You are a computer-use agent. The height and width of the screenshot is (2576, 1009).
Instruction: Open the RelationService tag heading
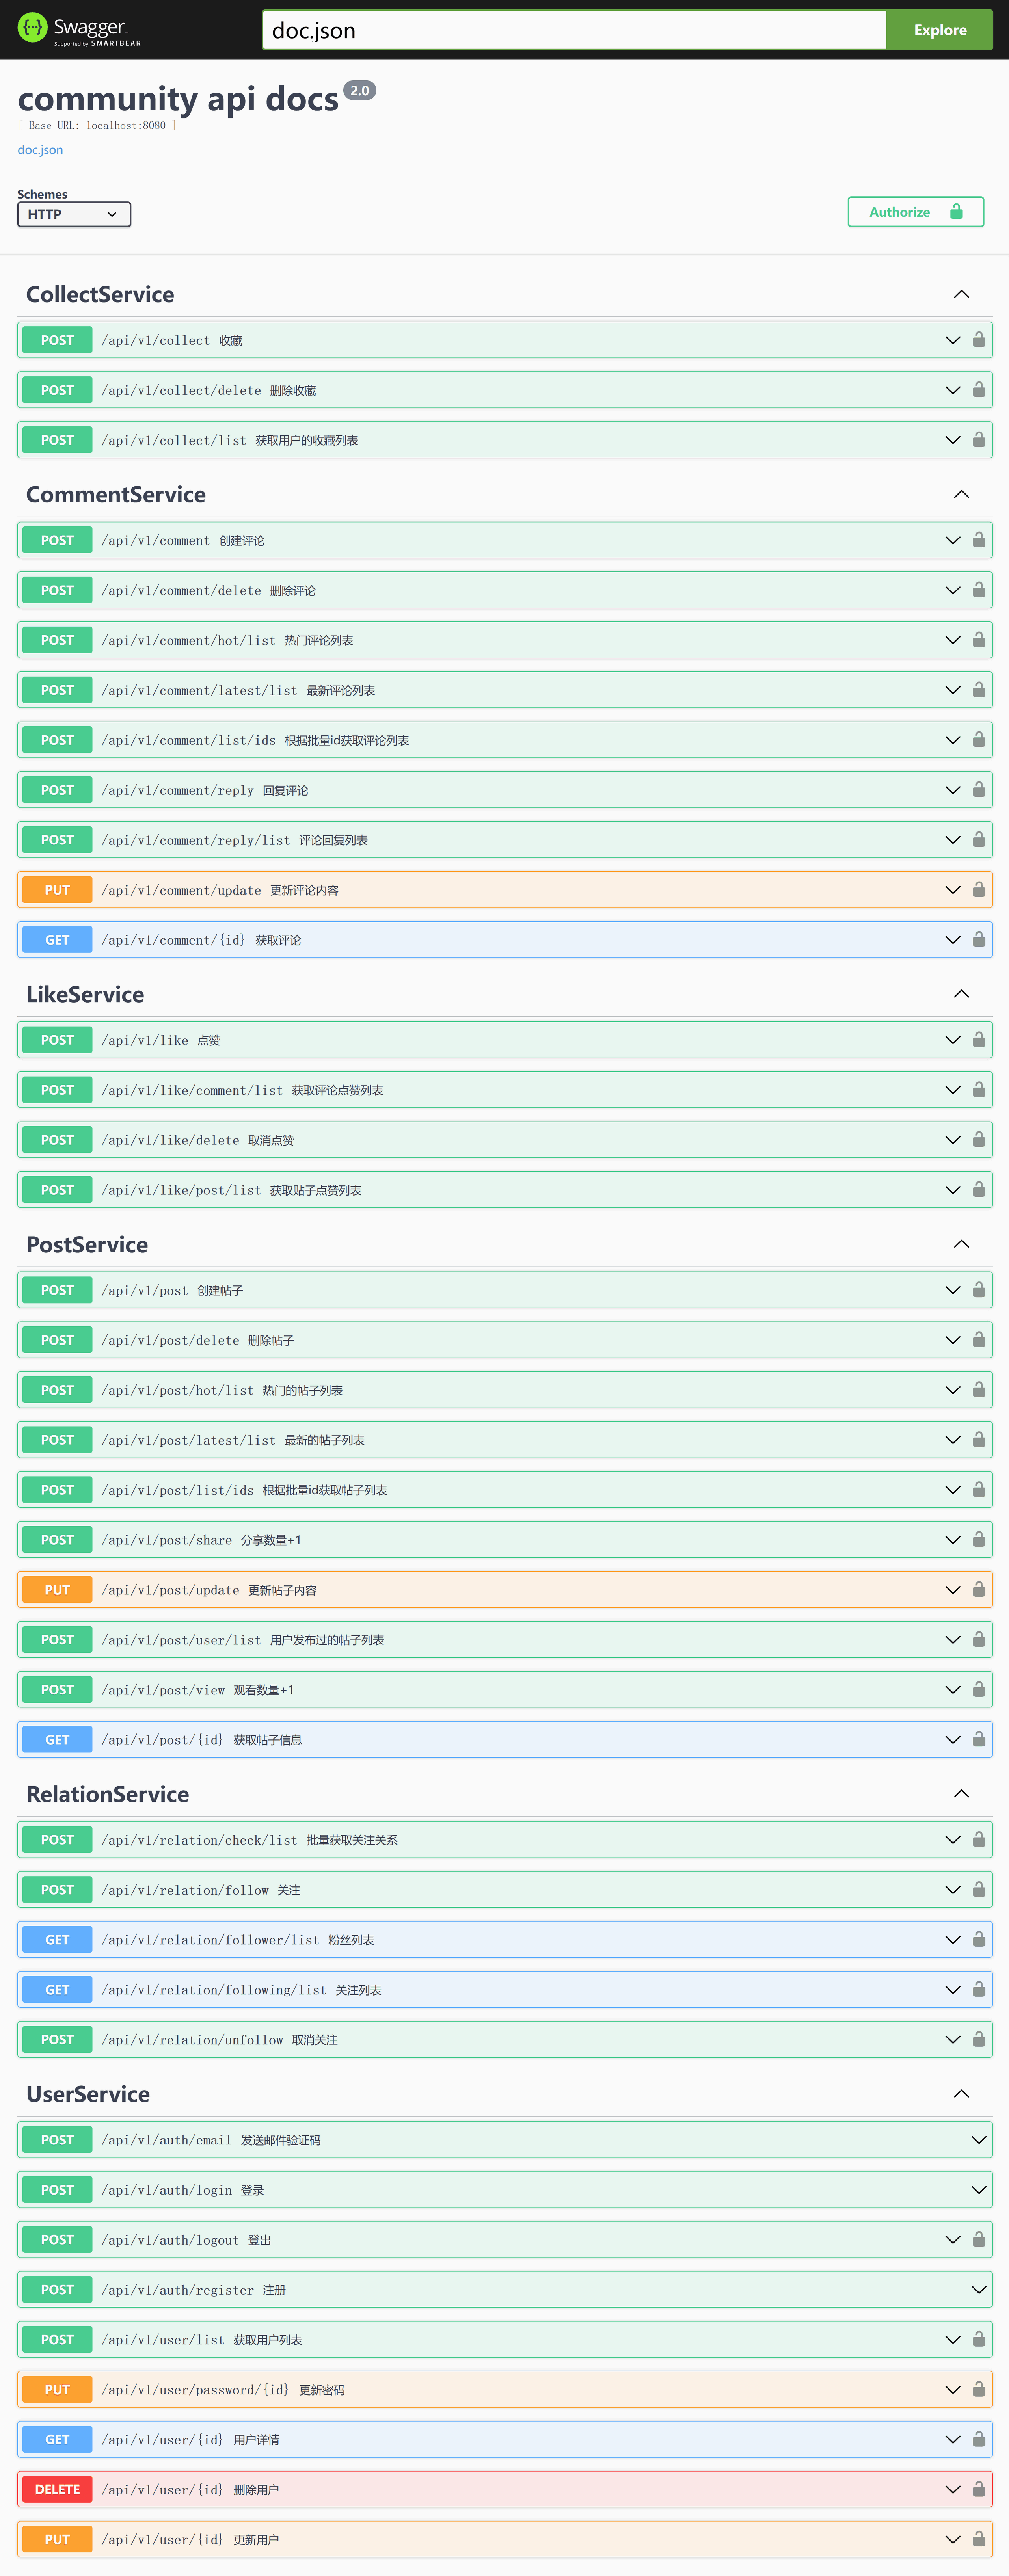pos(107,1794)
